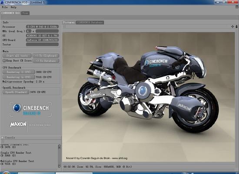Switch to the View tab
239x174 pixels.
coord(25,13)
